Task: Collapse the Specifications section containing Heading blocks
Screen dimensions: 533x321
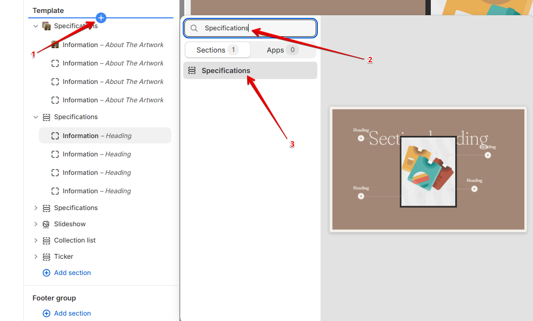Action: (36, 117)
